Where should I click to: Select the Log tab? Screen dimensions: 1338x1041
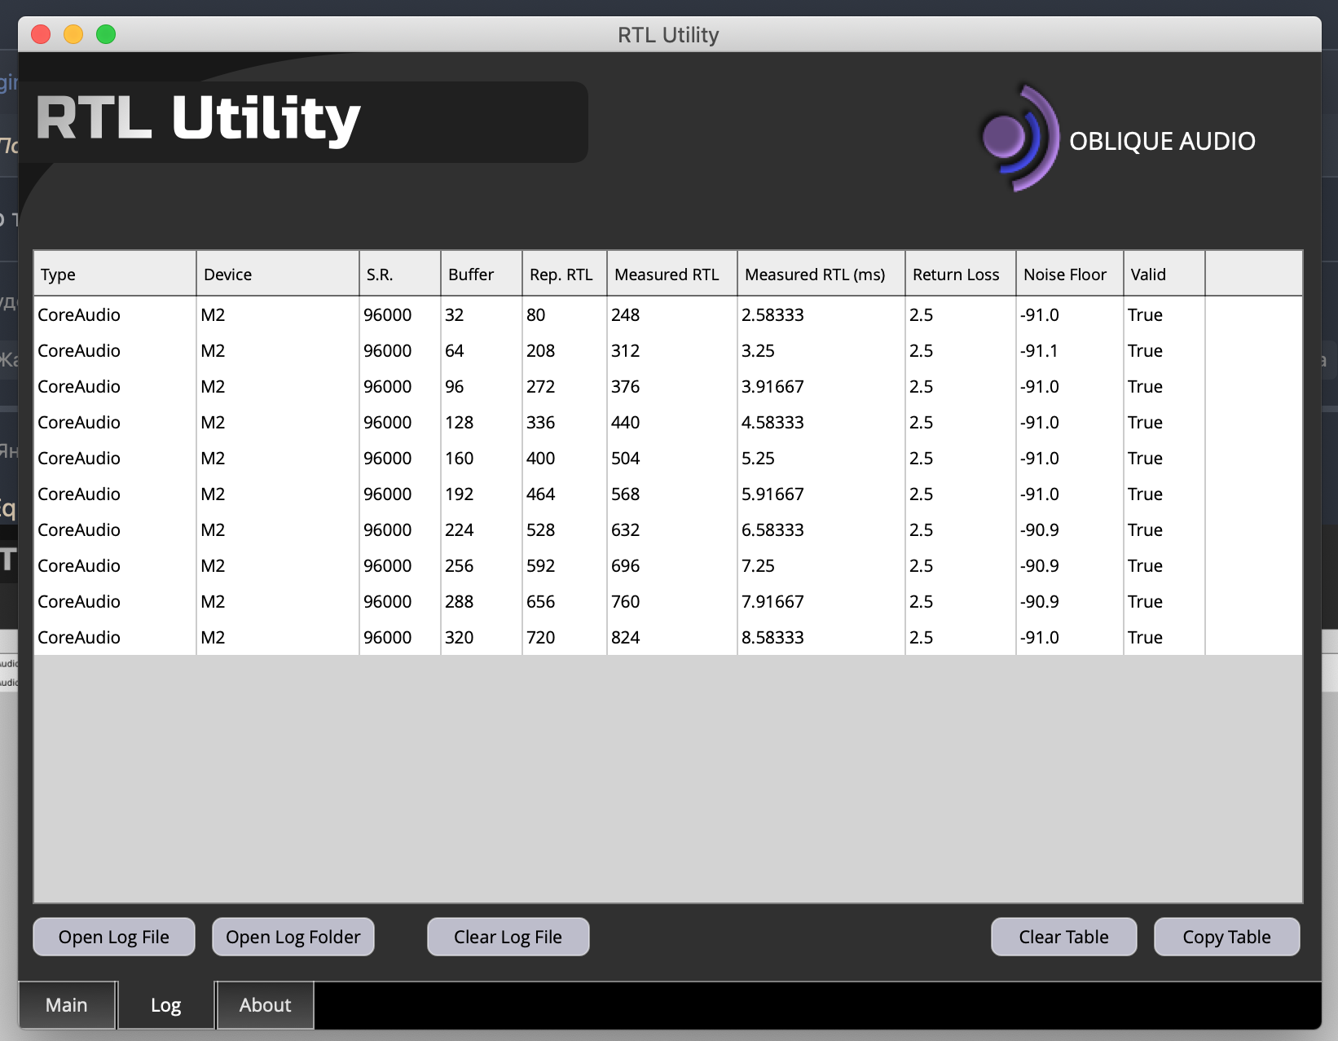click(166, 1005)
